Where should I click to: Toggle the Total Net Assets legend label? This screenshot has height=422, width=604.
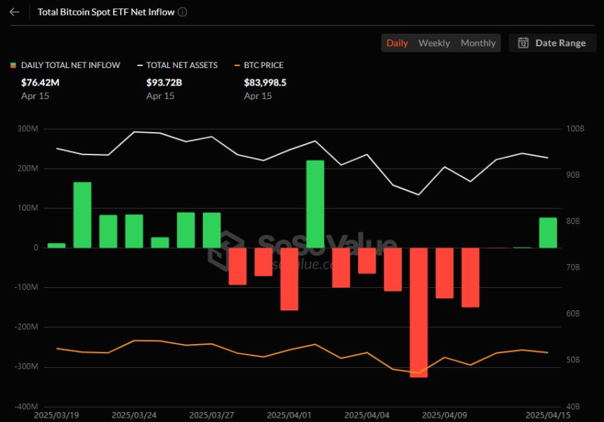[182, 65]
